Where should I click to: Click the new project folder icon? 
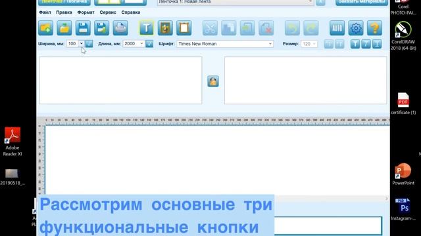[45, 28]
